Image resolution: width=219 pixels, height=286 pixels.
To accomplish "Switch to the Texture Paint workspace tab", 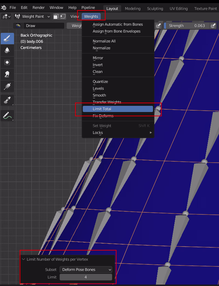I will (206, 9).
